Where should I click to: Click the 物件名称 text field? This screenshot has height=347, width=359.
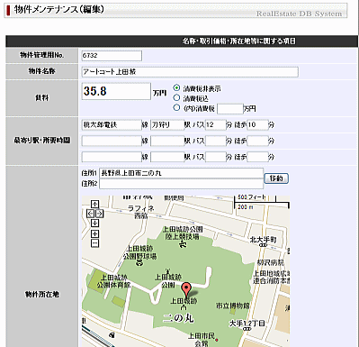(190, 72)
